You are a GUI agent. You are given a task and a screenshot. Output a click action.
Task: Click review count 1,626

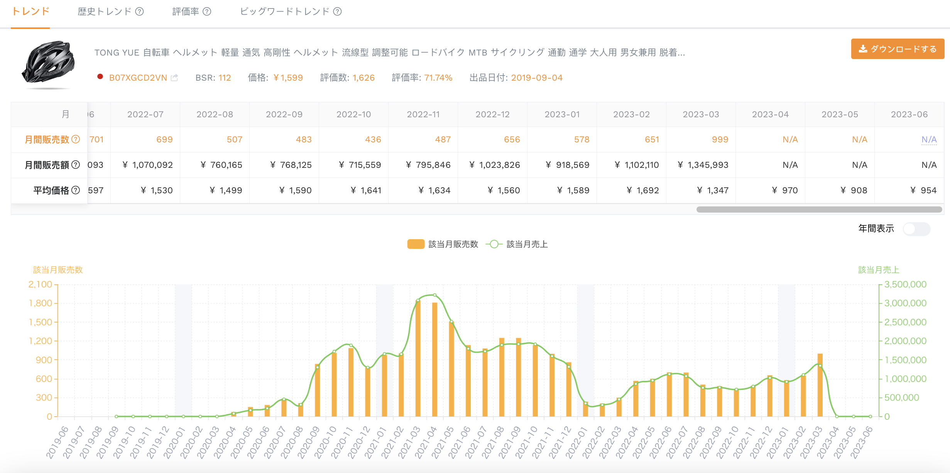(363, 78)
